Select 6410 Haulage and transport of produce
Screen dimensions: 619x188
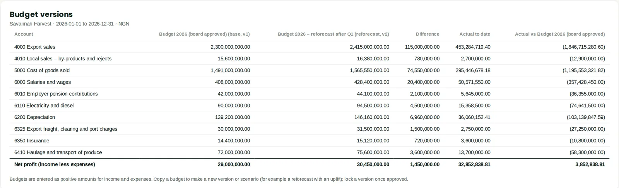pyautogui.click(x=58, y=152)
